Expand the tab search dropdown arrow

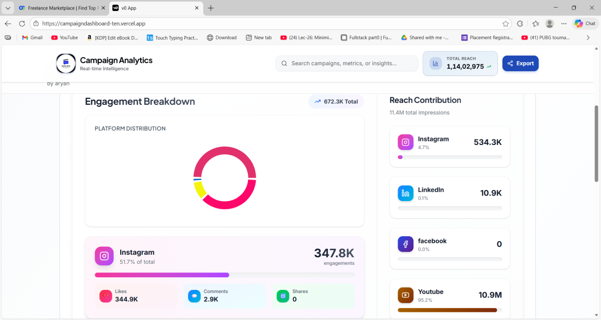(8, 8)
